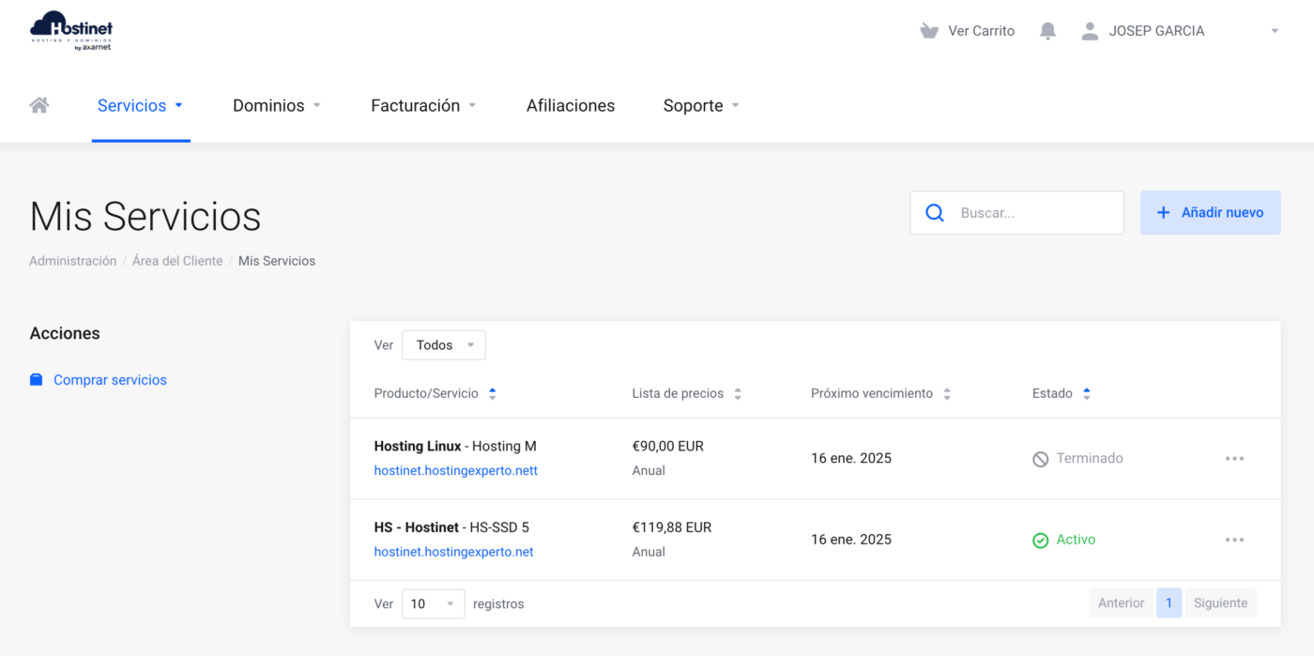Viewport: 1314px width, 656px height.
Task: Sort by Próximo vencimiento arrows
Action: [x=947, y=394]
